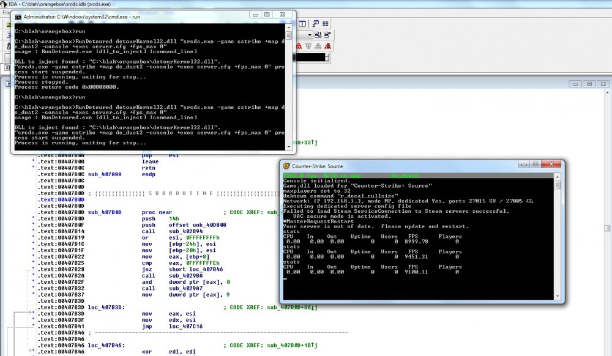
Task: Click the rightmost red graph toolbar icon
Action: coord(329,46)
